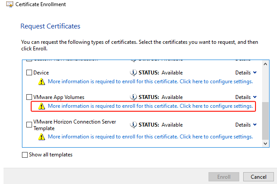Click the info icon beside VMware App Volumes status

133,97
